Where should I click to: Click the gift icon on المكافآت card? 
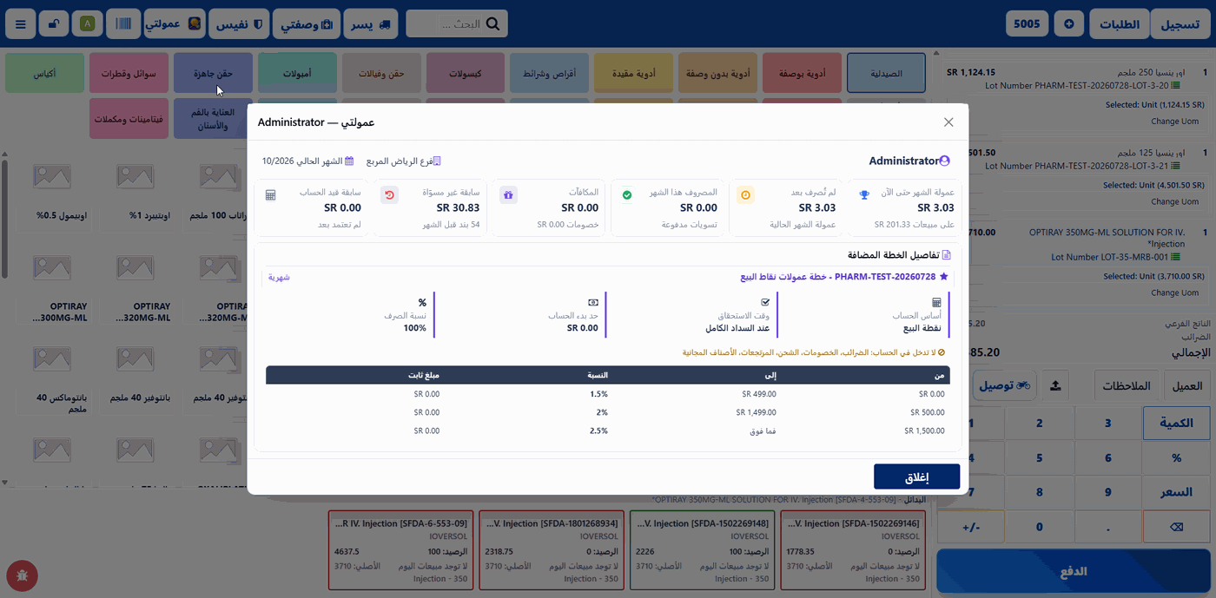508,195
